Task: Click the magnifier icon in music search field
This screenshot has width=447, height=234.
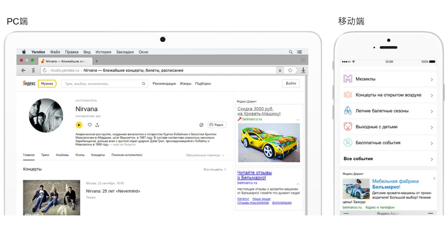Action: coord(144,84)
